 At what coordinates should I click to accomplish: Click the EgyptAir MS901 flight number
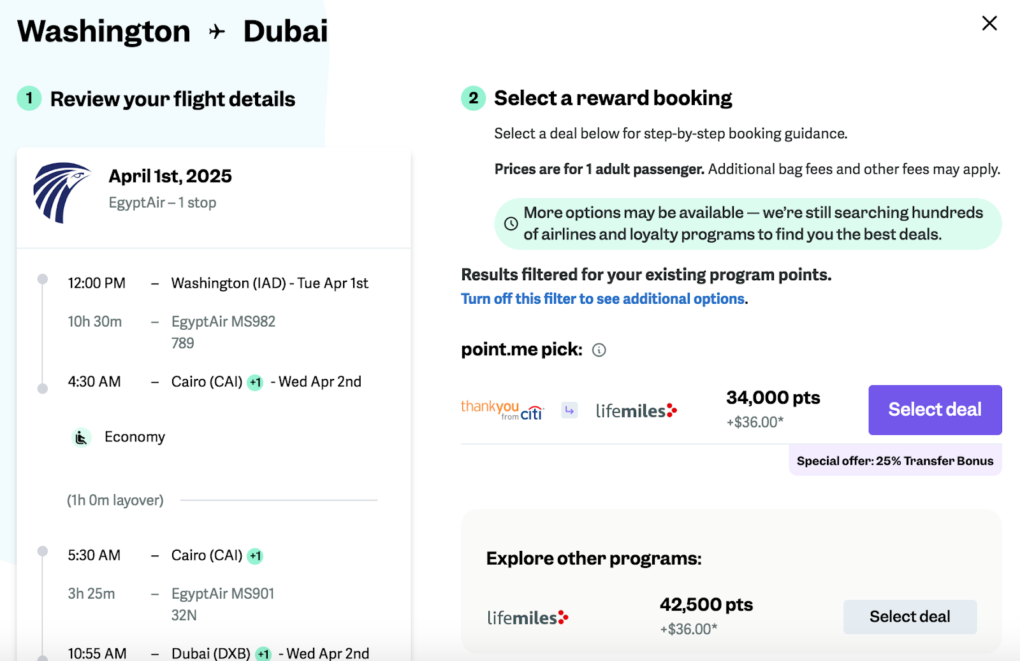222,594
